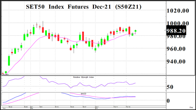The height and width of the screenshot is (110, 196).
Task: Select the tall green candle near 940
Action: [9, 60]
